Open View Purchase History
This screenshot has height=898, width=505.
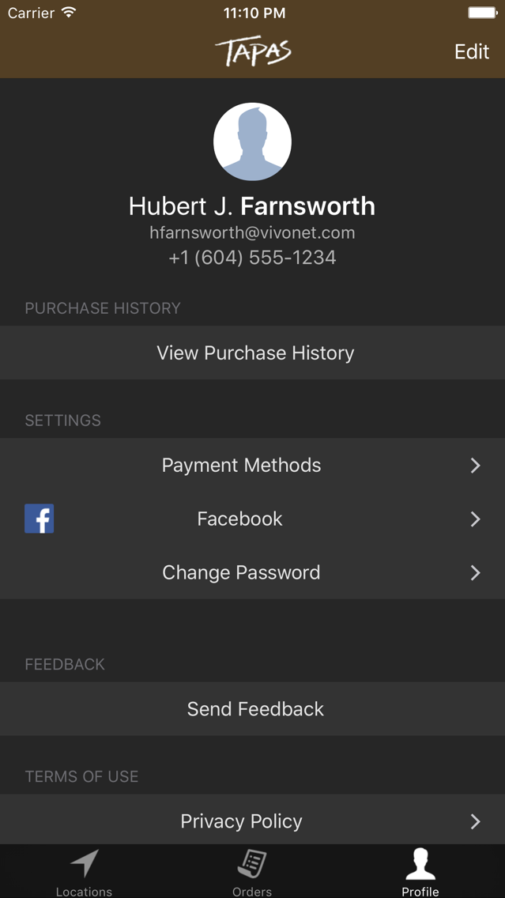(253, 353)
